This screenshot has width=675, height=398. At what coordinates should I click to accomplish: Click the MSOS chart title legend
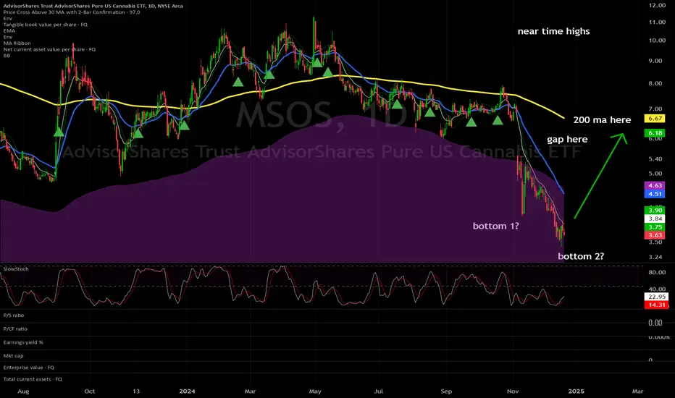[93, 6]
